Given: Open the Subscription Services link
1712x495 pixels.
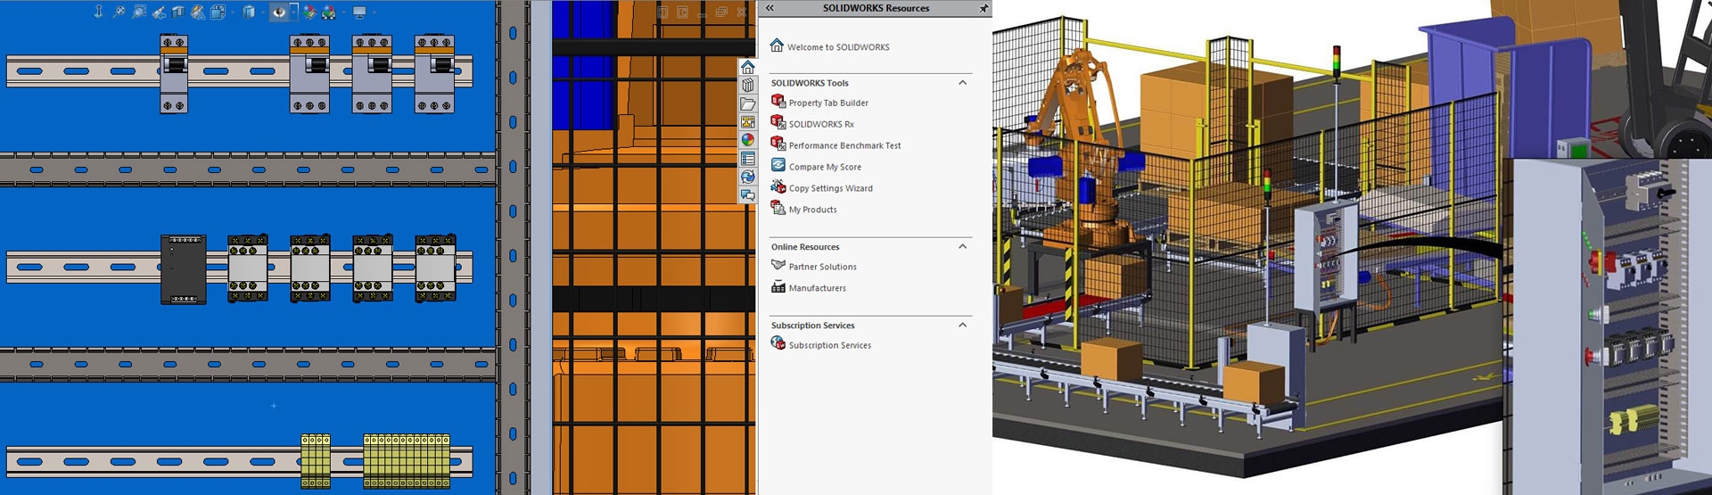Looking at the screenshot, I should (x=820, y=345).
